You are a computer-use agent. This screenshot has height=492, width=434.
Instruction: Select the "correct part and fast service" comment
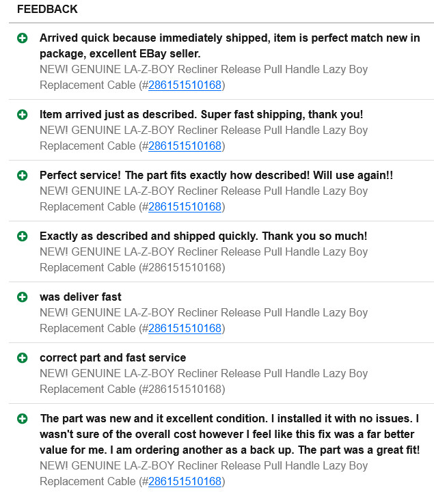113,357
